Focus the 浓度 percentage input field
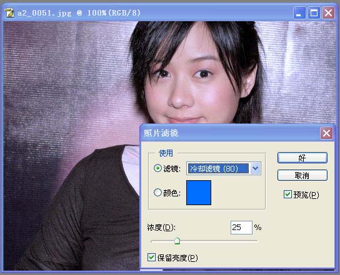This screenshot has width=340, height=275. point(241,228)
